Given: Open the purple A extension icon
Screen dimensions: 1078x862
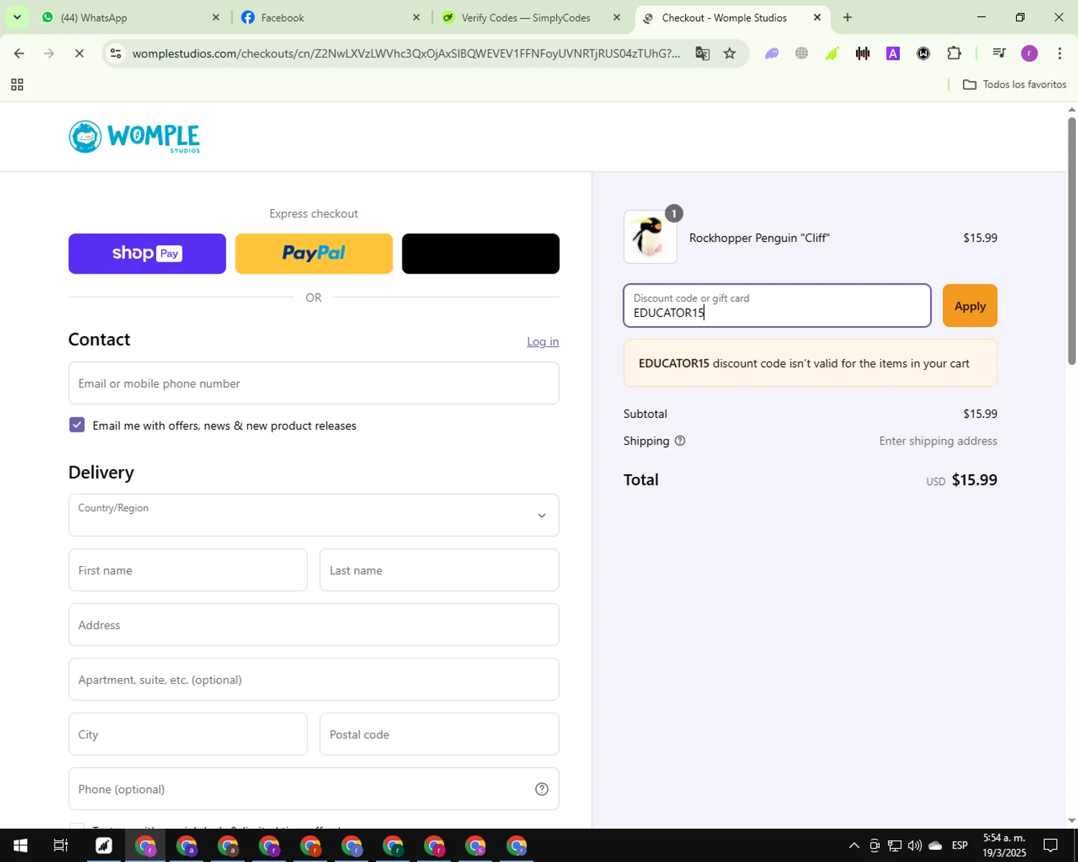Looking at the screenshot, I should [893, 53].
